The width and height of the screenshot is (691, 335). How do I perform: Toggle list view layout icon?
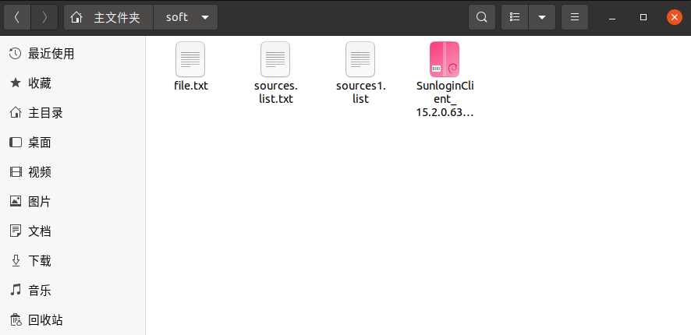(515, 17)
